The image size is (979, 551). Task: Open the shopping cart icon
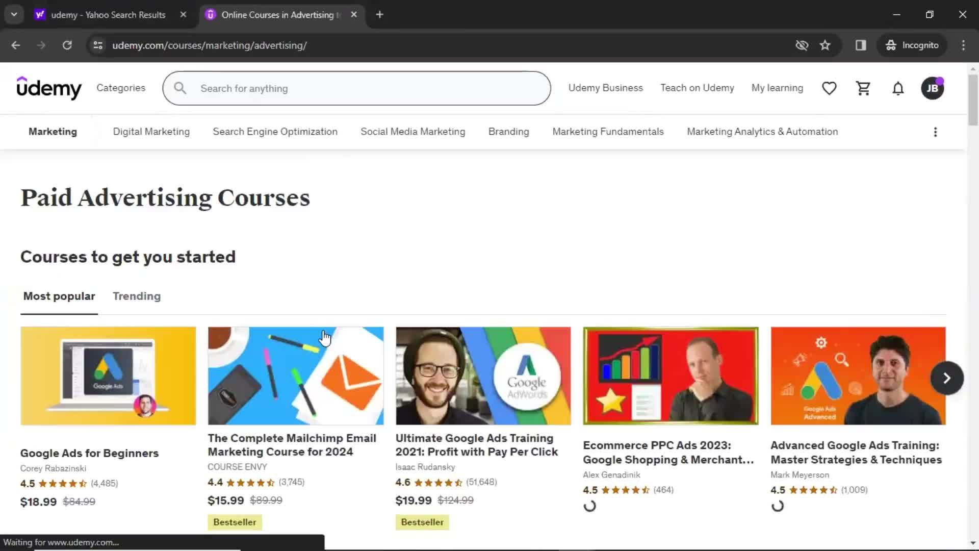click(863, 87)
